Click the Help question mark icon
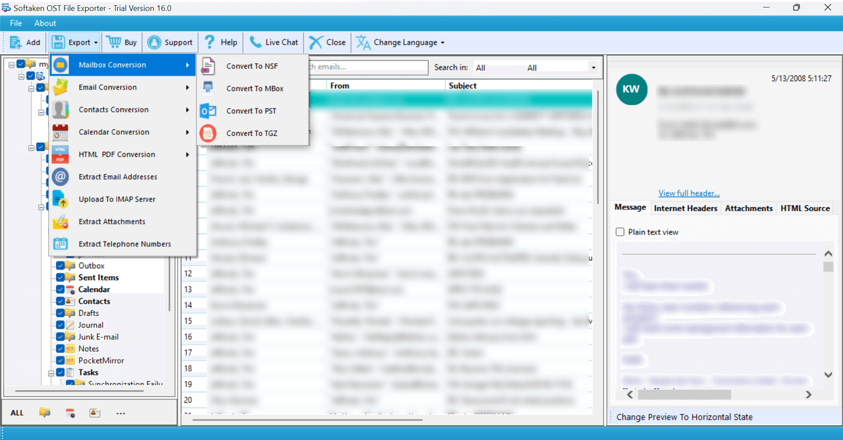This screenshot has height=440, width=843. 210,42
